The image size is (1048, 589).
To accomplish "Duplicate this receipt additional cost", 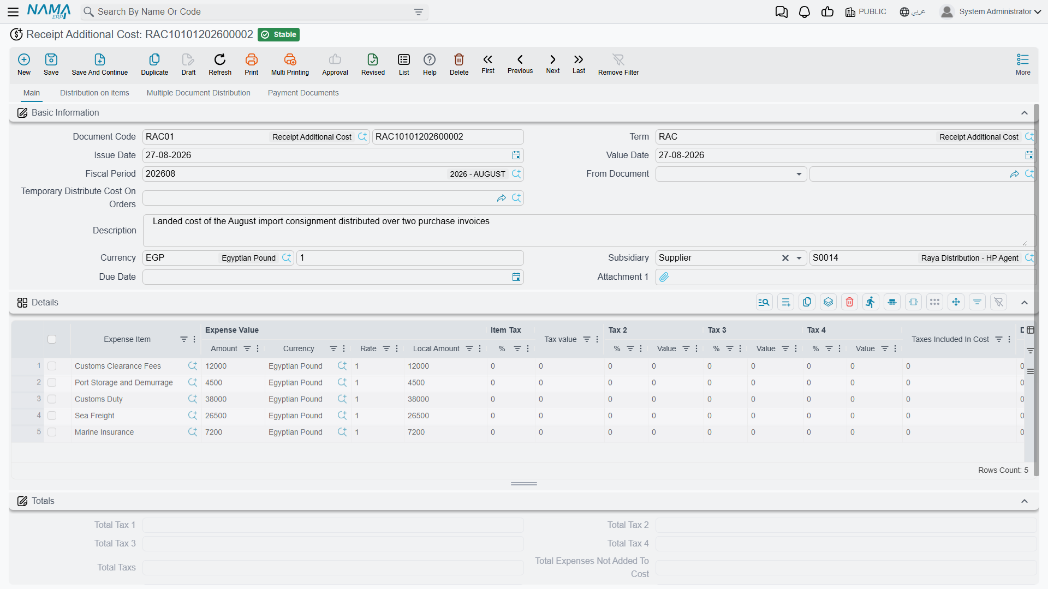I will 154,64.
